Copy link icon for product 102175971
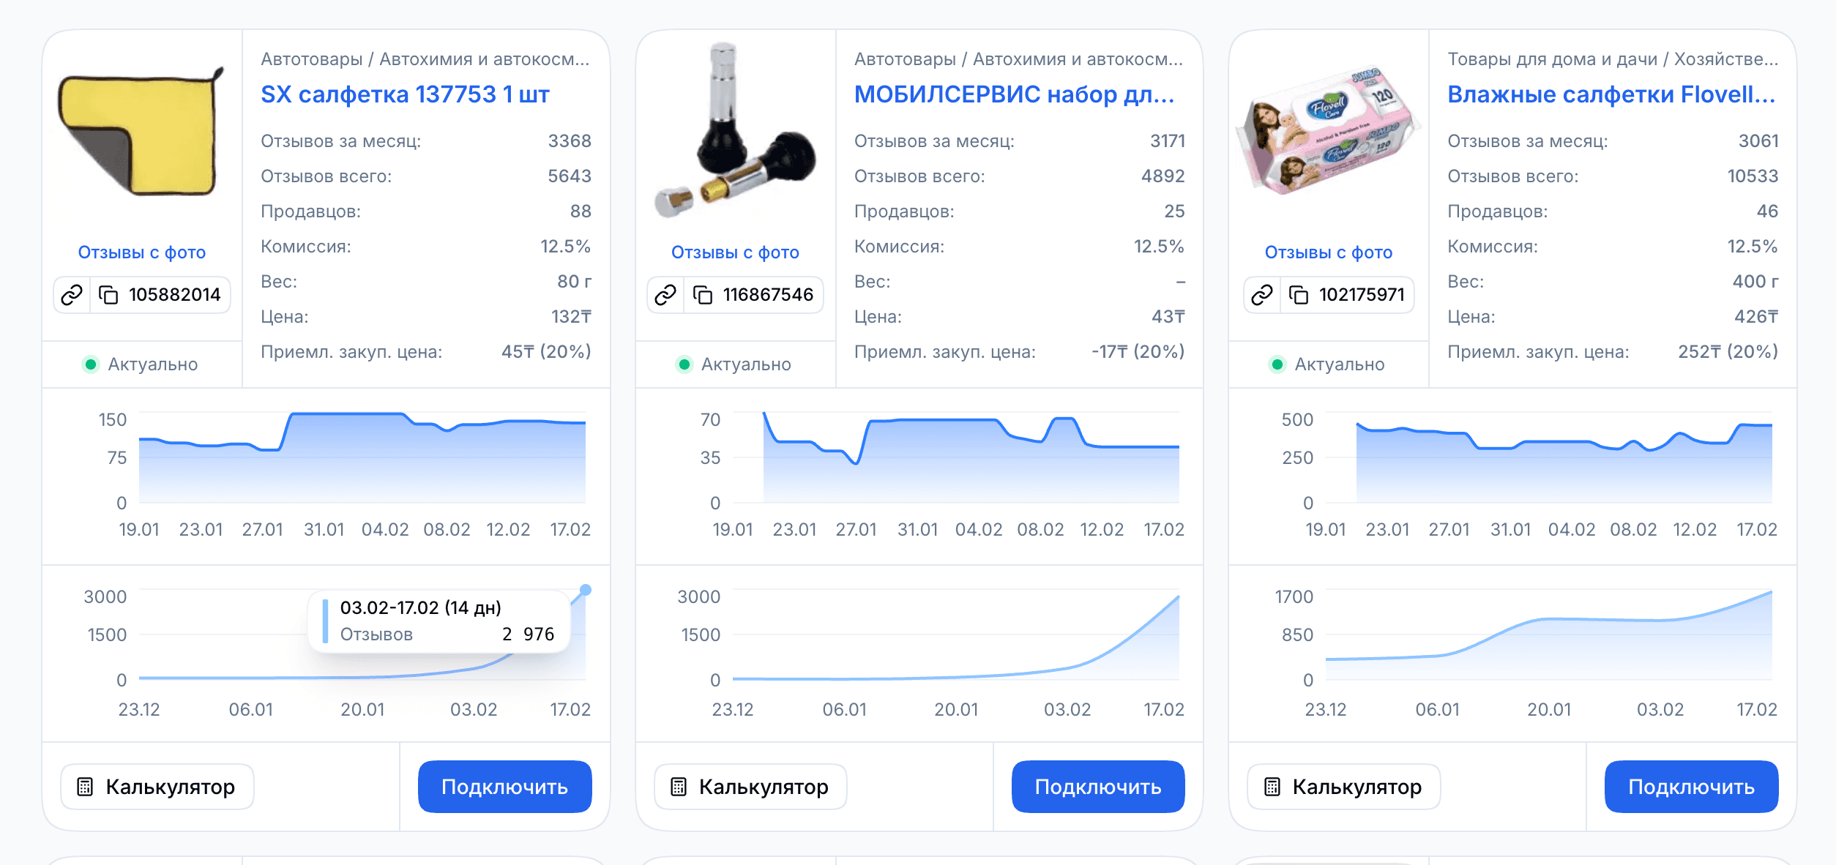The width and height of the screenshot is (1836, 865). click(1262, 295)
